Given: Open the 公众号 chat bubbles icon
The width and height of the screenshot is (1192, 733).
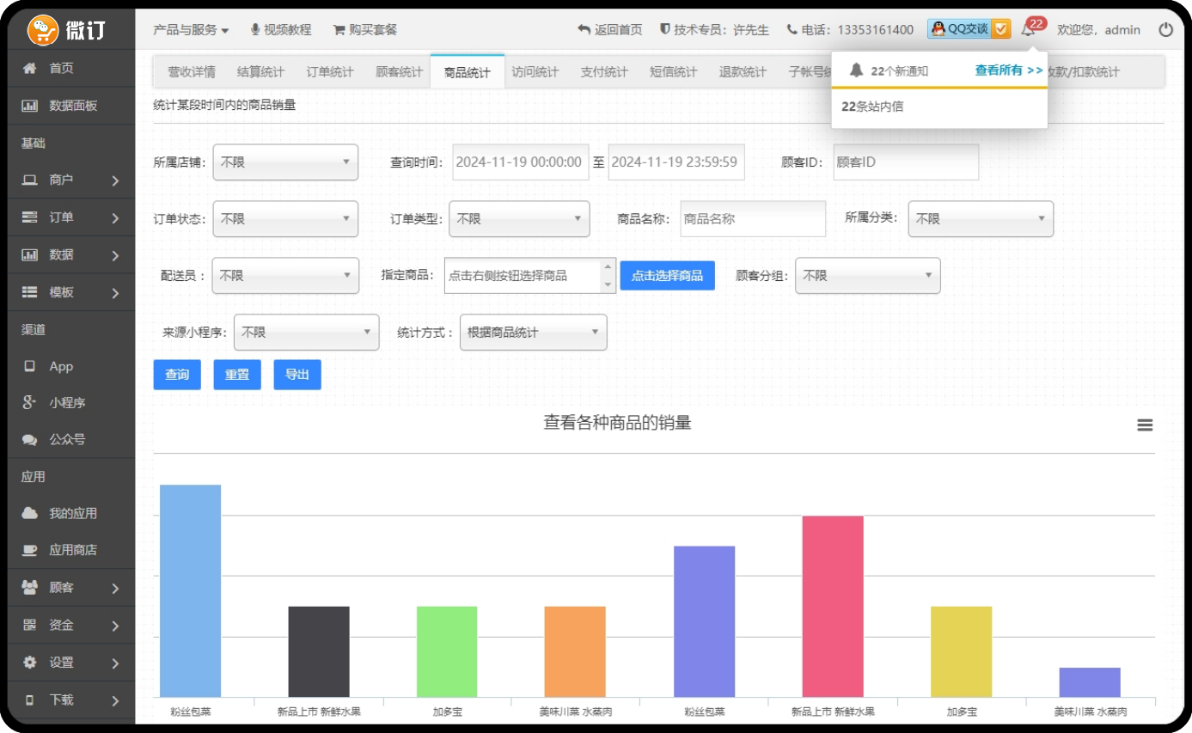Looking at the screenshot, I should coord(30,439).
